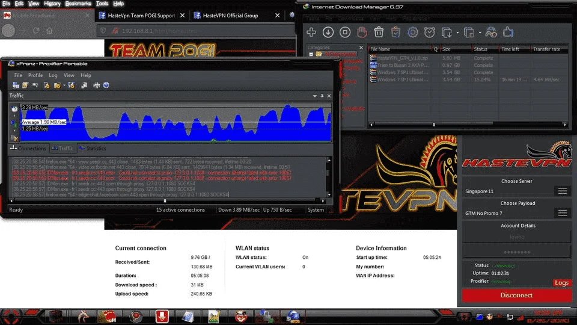Open Proxifier Log menu

pos(53,75)
